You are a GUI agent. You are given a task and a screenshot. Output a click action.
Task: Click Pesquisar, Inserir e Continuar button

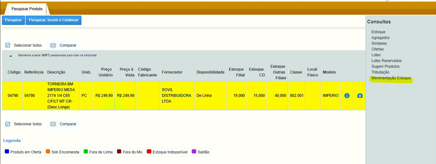click(x=54, y=20)
